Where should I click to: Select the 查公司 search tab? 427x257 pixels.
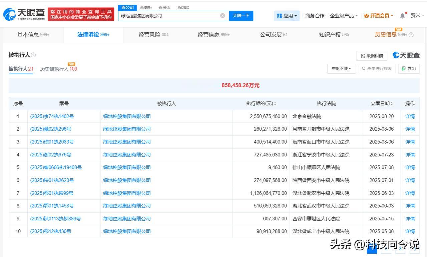tap(127, 7)
